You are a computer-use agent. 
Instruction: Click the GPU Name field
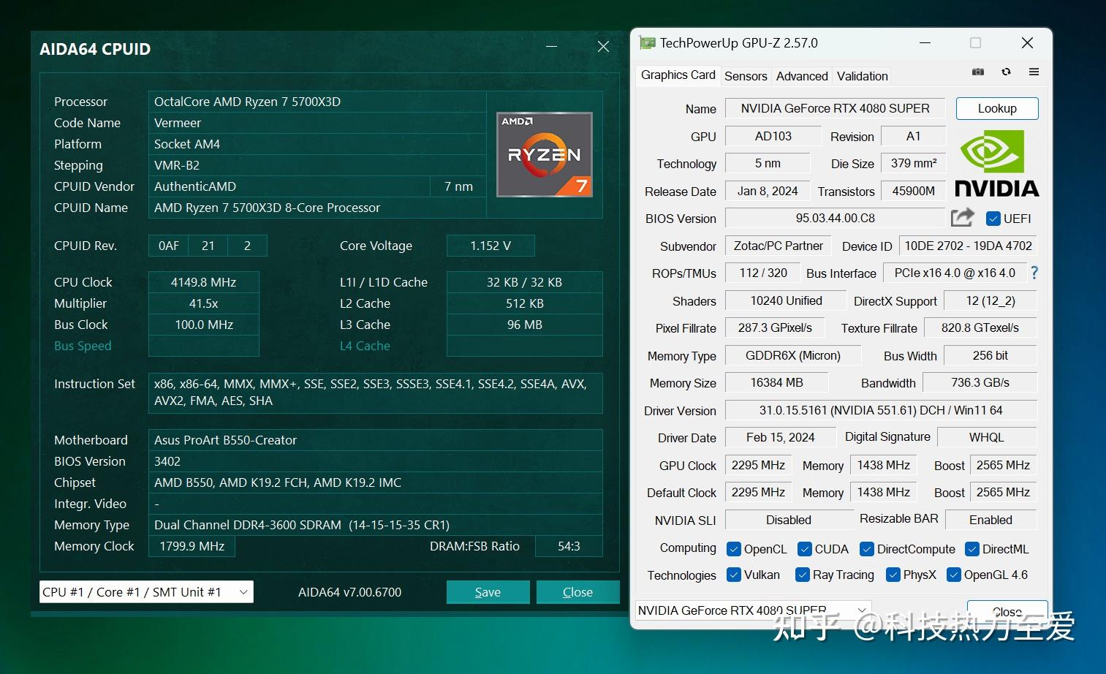835,108
